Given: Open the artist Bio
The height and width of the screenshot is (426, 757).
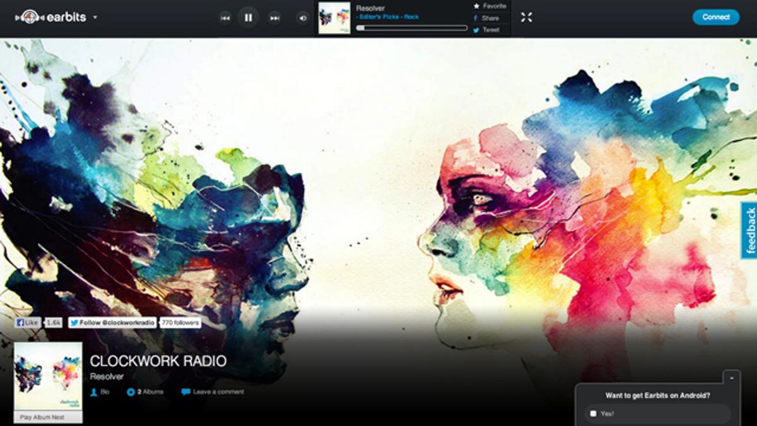Looking at the screenshot, I should pyautogui.click(x=100, y=392).
